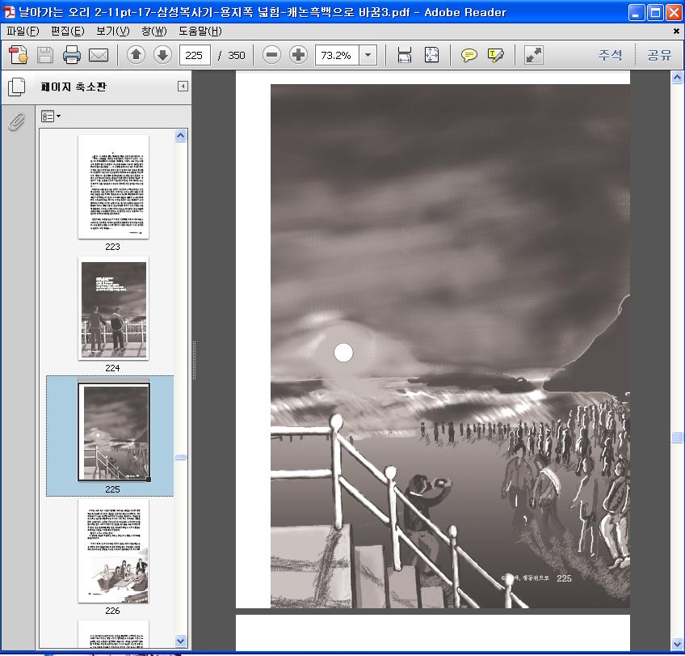Screen dimensions: 685x656
Task: Zoom in using the plus button
Action: (x=298, y=55)
